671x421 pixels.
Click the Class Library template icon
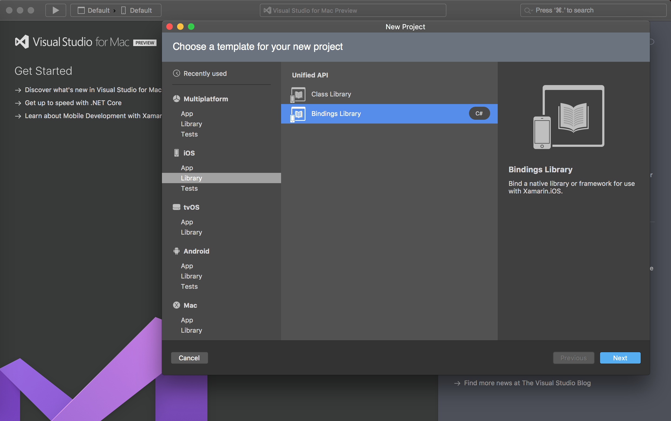[298, 95]
